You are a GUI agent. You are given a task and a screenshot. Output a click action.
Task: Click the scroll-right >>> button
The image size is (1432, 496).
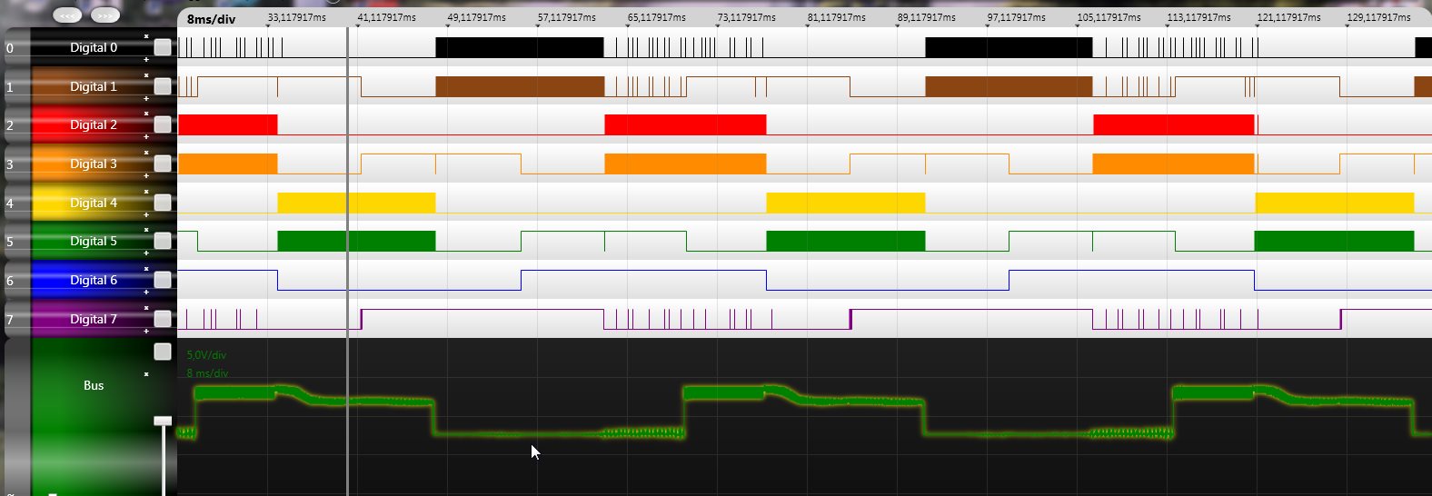click(105, 15)
